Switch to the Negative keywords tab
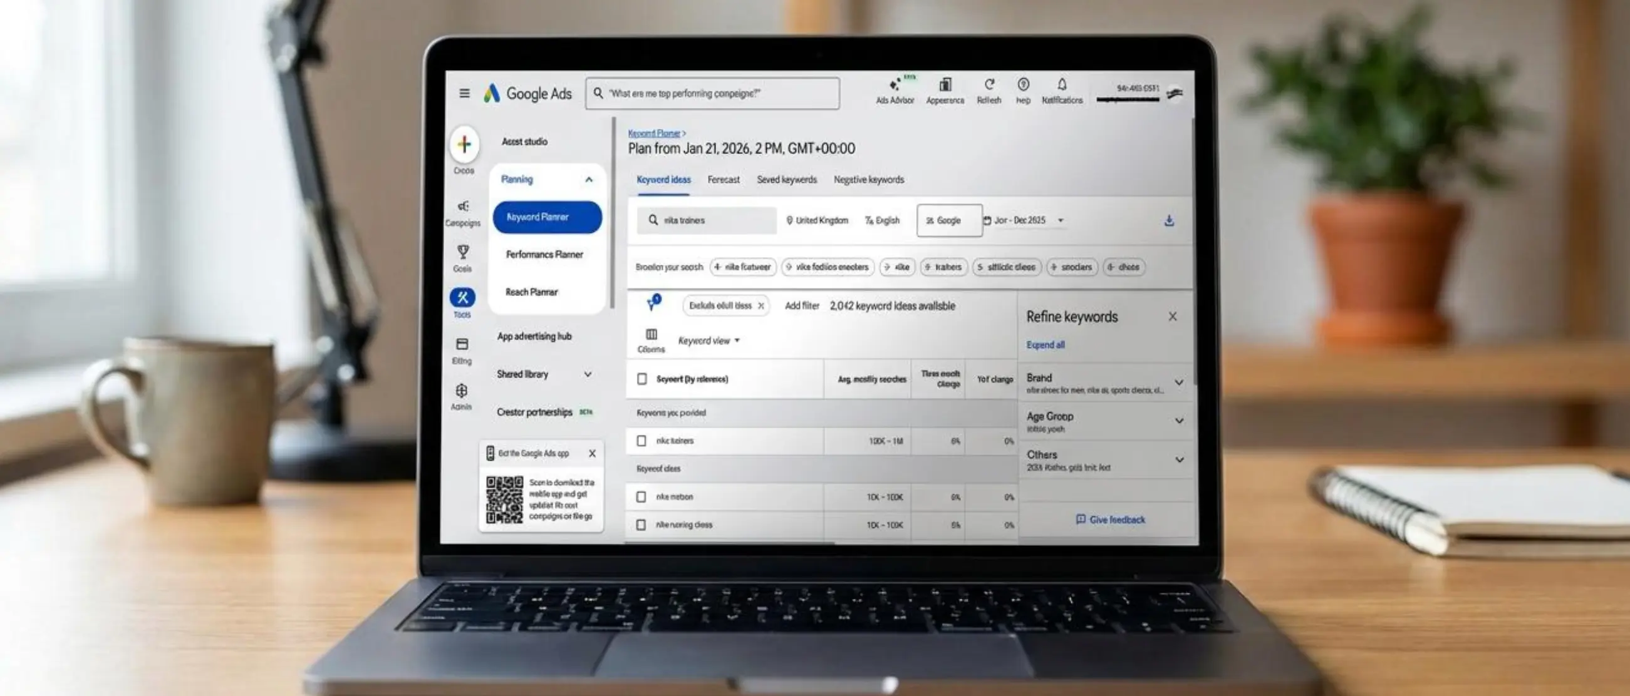 (868, 180)
